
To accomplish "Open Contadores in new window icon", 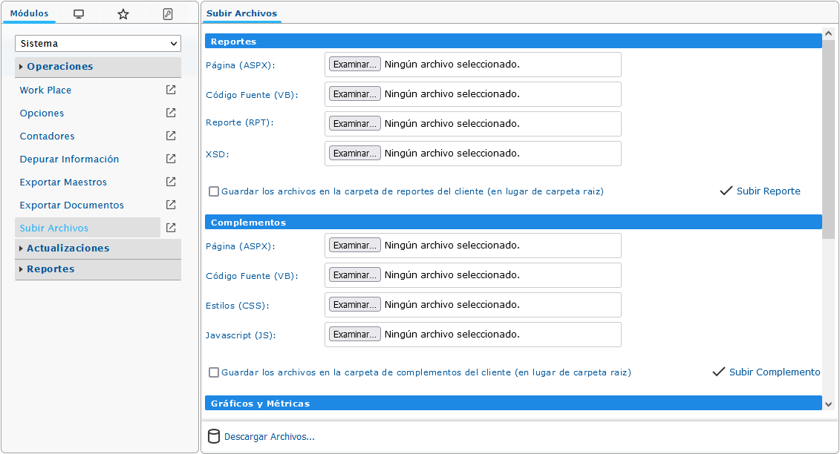I will [171, 136].
